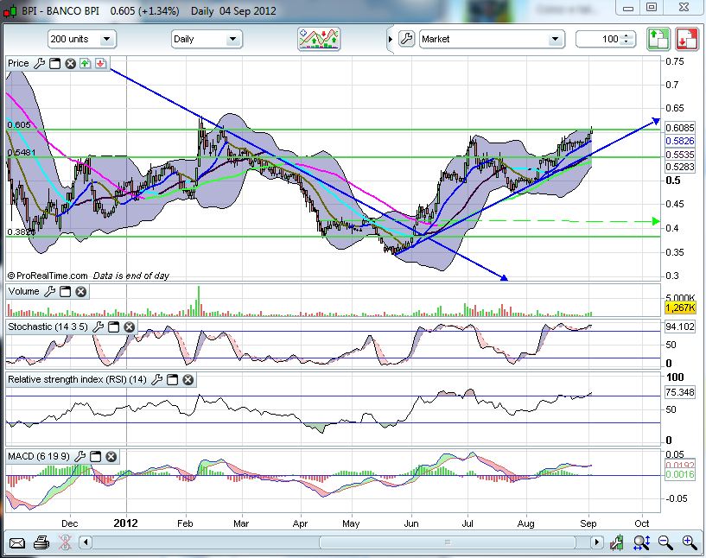
Task: Close the Stochastic indicator panel
Action: [x=130, y=327]
